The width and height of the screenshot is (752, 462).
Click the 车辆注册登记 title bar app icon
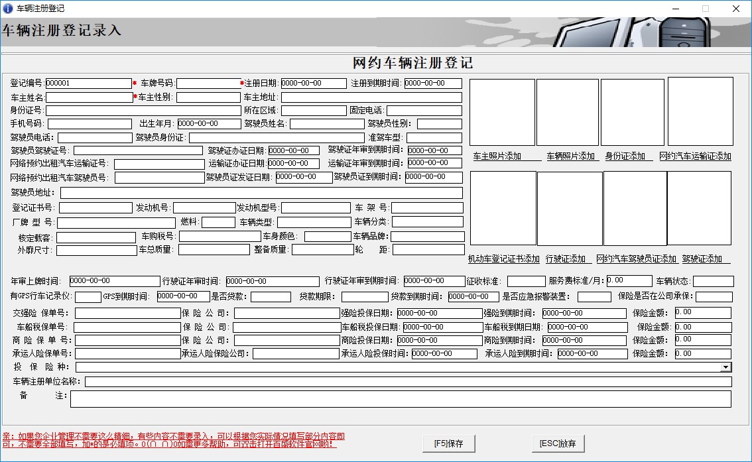click(x=8, y=8)
